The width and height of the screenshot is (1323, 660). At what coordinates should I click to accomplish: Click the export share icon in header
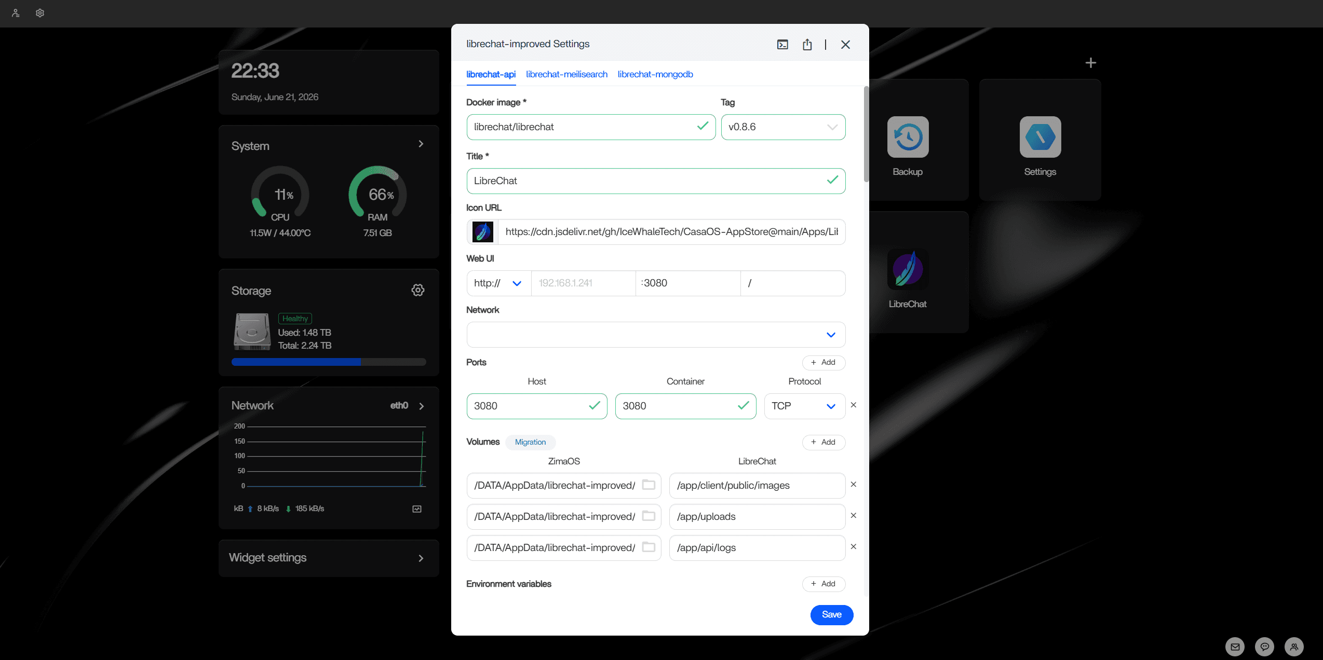(807, 45)
